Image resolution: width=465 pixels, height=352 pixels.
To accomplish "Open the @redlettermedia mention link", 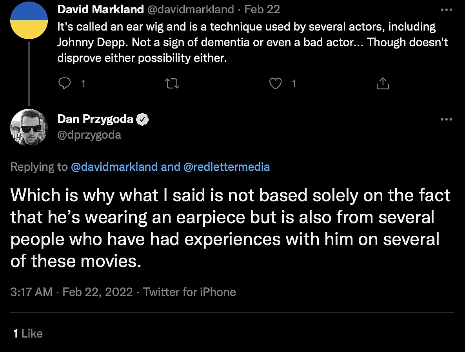I will [227, 167].
